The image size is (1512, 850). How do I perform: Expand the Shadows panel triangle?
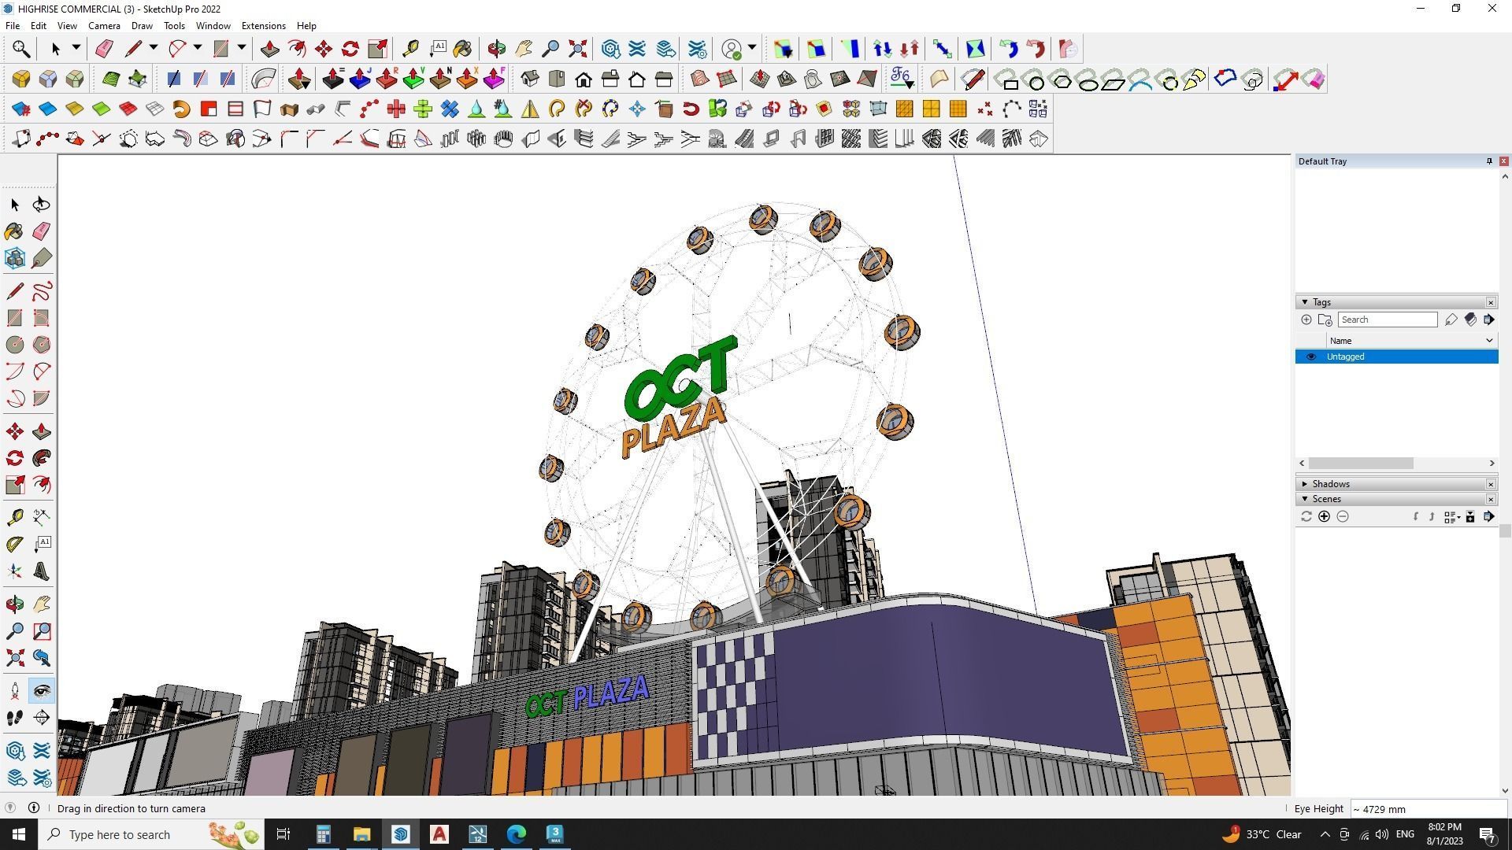click(1305, 484)
